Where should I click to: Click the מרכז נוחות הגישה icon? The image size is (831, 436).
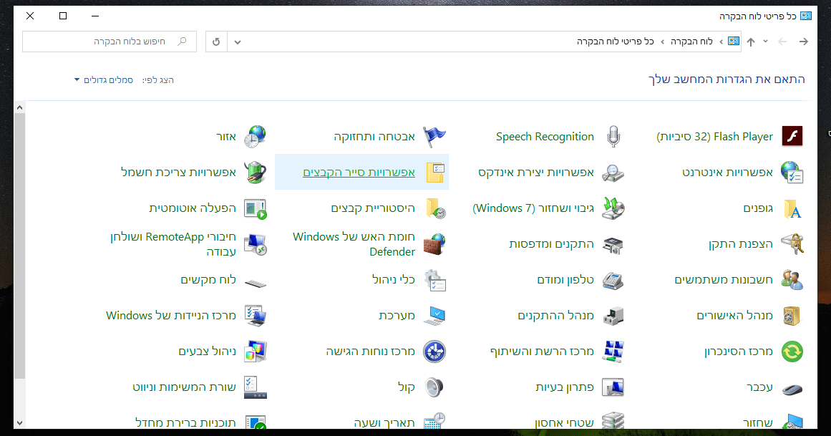point(434,351)
